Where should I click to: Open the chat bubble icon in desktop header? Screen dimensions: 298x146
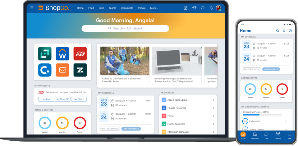click(x=203, y=8)
